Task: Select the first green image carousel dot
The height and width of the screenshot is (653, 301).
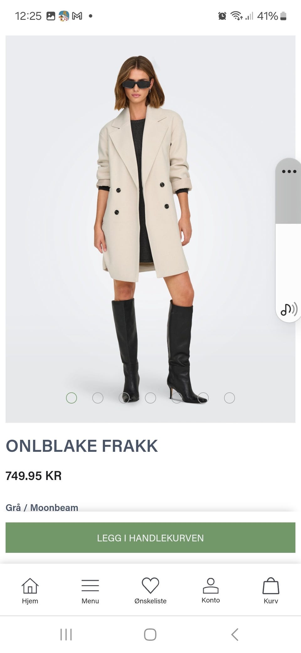Action: [71, 398]
